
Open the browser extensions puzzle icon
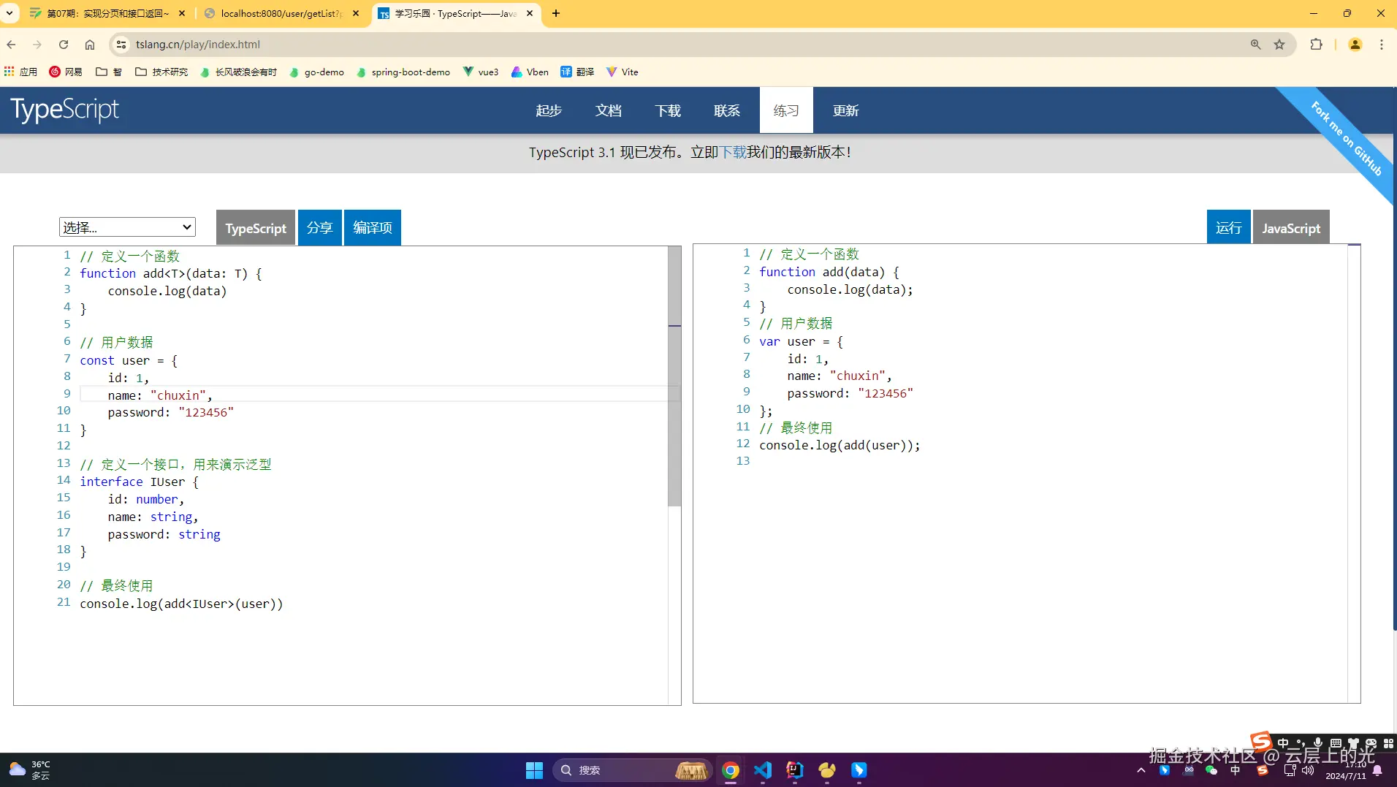1316,45
